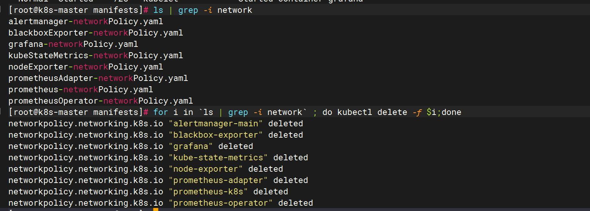Select the prometheusAdapter-networkPolicy.yaml filename
Viewport: 590px width, 211px height.
pos(98,78)
